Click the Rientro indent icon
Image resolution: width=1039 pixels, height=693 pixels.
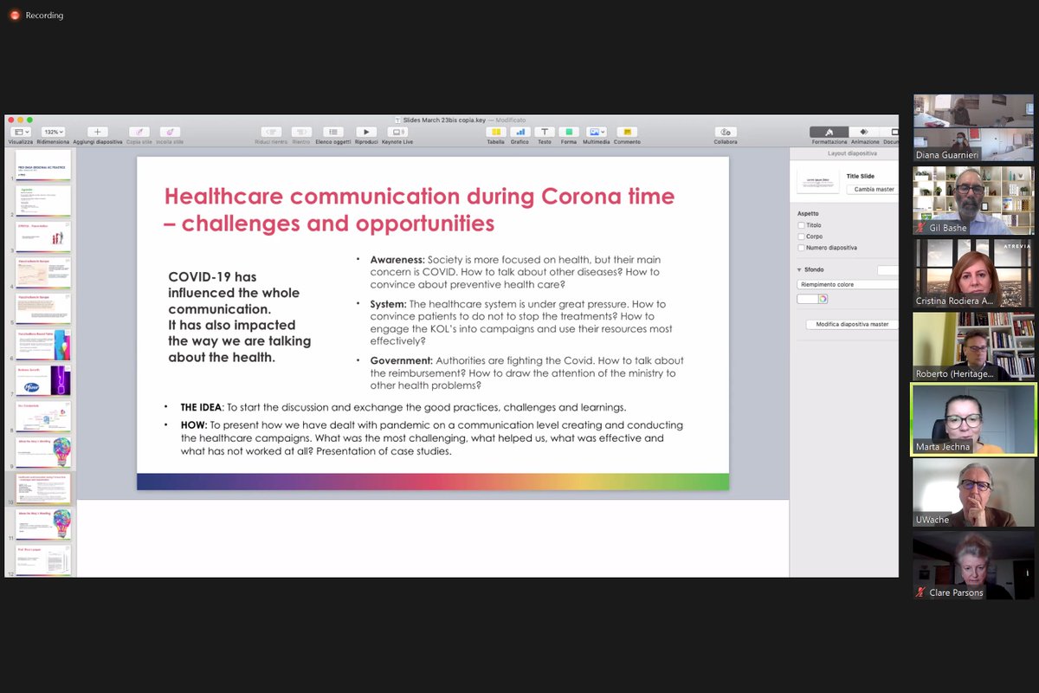[301, 132]
